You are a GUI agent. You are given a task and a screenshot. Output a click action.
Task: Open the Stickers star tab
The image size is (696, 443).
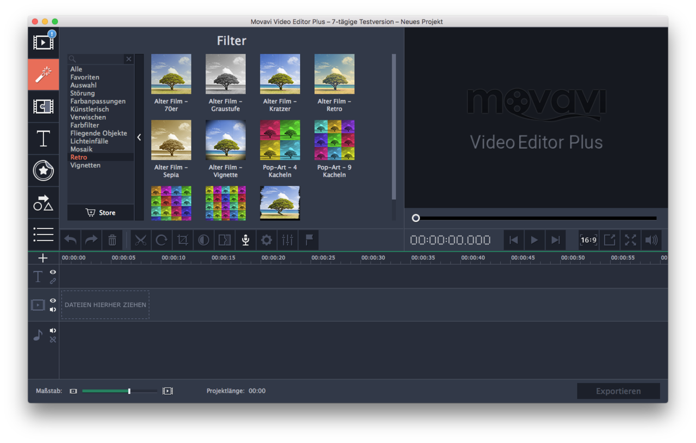[x=43, y=170]
